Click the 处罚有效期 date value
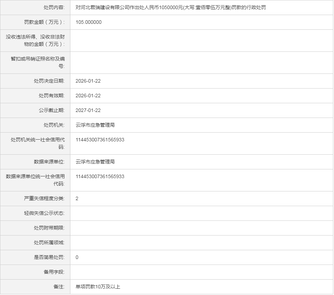The height and width of the screenshot is (295, 334). click(88, 96)
